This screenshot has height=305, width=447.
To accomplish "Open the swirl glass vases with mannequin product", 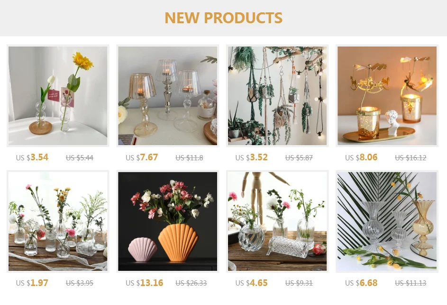I will pyautogui.click(x=277, y=222).
